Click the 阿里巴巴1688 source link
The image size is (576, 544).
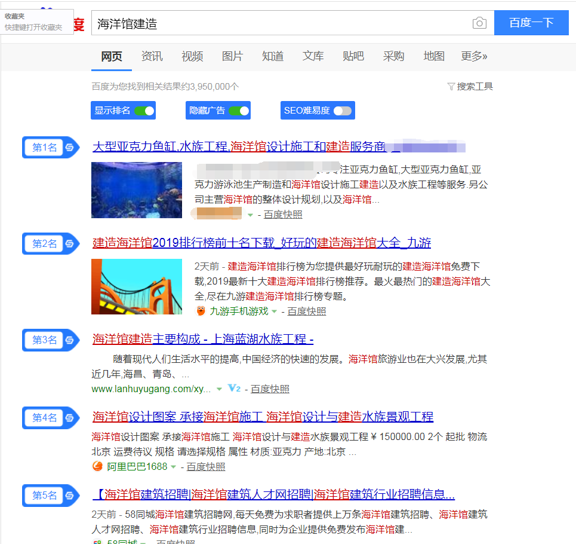coord(137,467)
